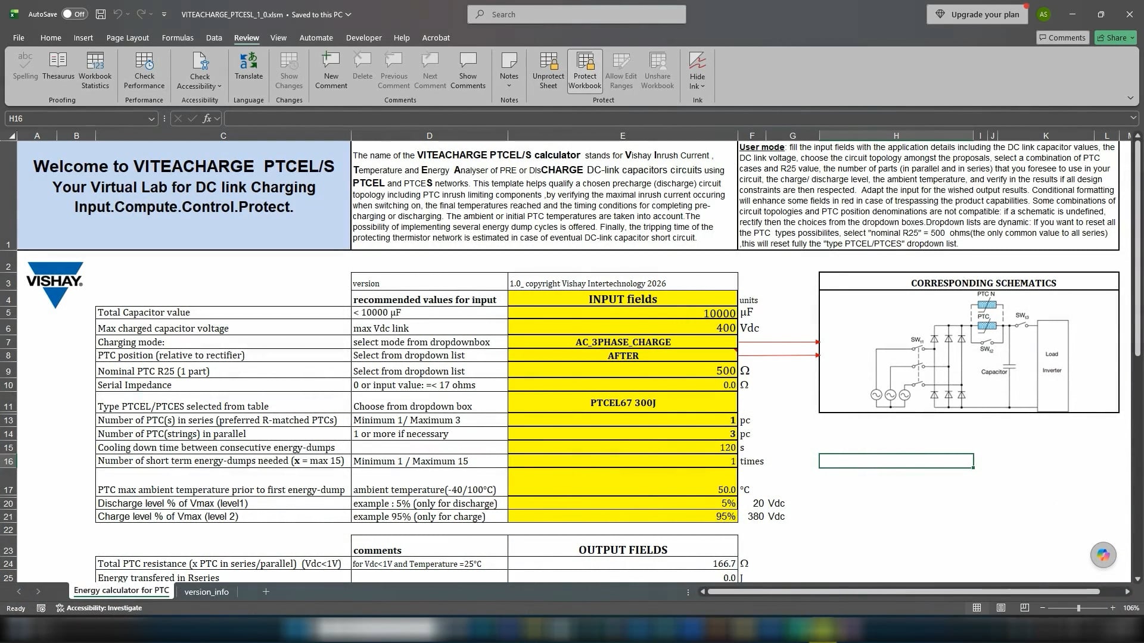Click the next sheet navigation arrow
Screen dimensions: 1144x643
pyautogui.click(x=38, y=591)
